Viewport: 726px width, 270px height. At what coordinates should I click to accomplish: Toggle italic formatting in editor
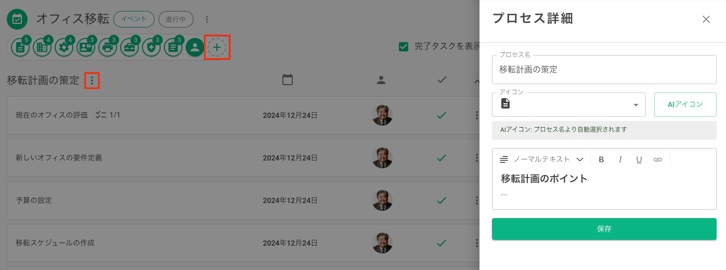point(620,159)
